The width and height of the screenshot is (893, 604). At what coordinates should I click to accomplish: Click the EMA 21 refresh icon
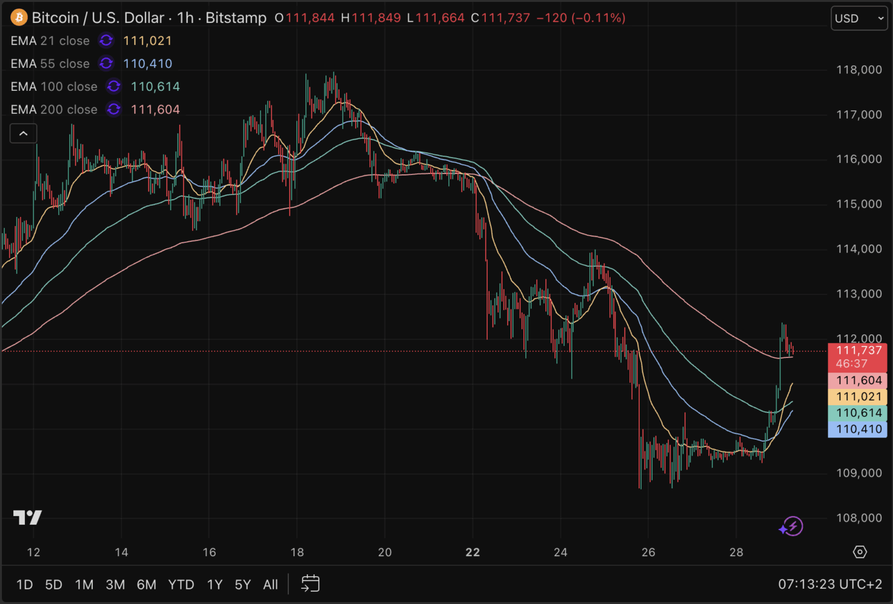click(106, 41)
